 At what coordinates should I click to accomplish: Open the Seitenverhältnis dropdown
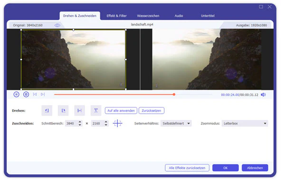coord(176,124)
